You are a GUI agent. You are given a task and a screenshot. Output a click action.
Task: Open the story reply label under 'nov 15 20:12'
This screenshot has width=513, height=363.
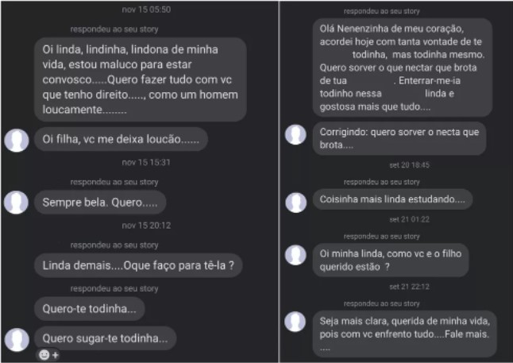click(x=114, y=245)
